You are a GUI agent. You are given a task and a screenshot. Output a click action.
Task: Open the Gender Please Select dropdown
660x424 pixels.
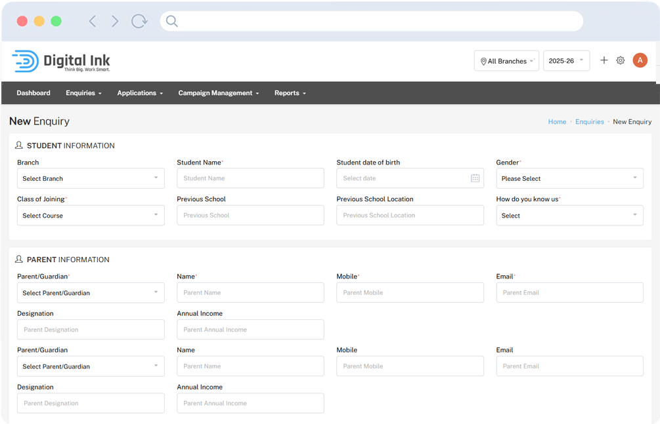(569, 178)
